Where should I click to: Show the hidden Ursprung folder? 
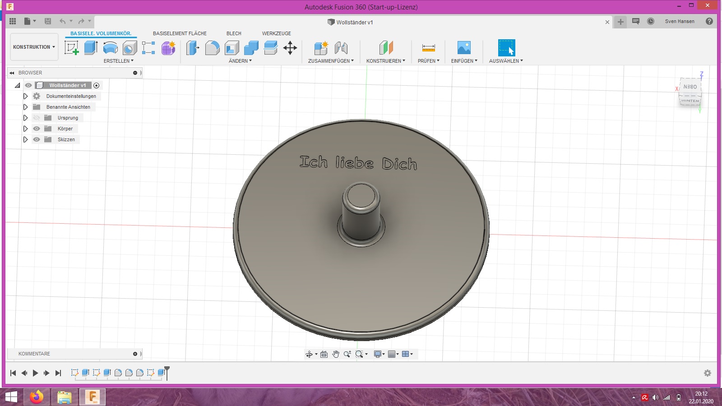(37, 118)
